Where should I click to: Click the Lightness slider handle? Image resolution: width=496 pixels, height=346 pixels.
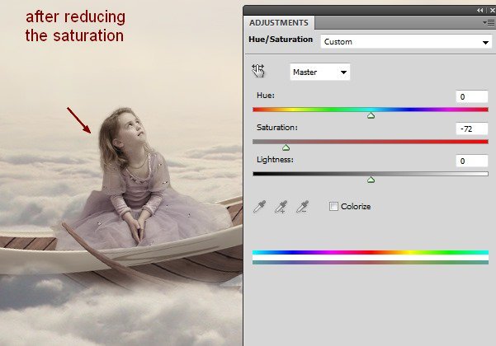pos(371,180)
